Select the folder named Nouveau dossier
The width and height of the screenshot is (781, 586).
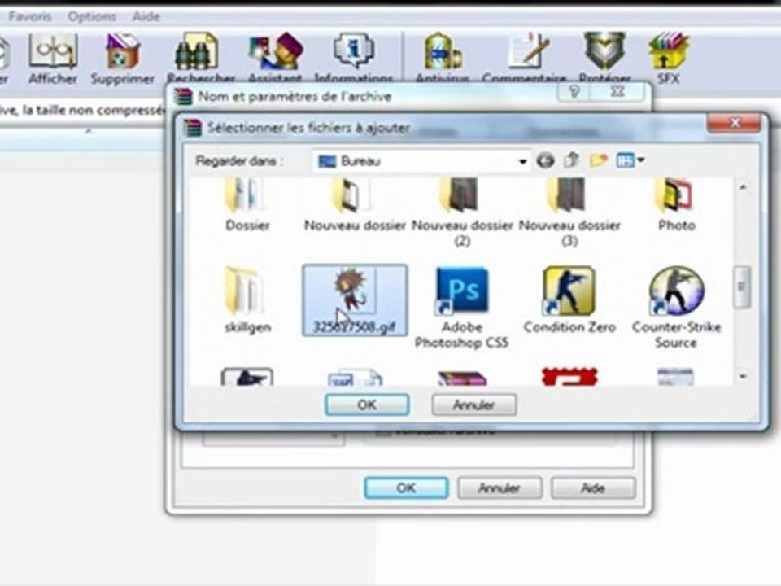click(355, 205)
